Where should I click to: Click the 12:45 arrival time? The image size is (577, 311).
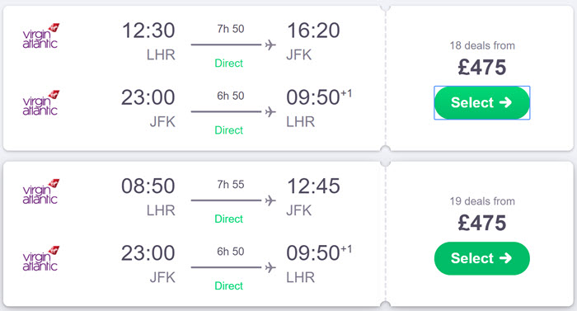313,186
